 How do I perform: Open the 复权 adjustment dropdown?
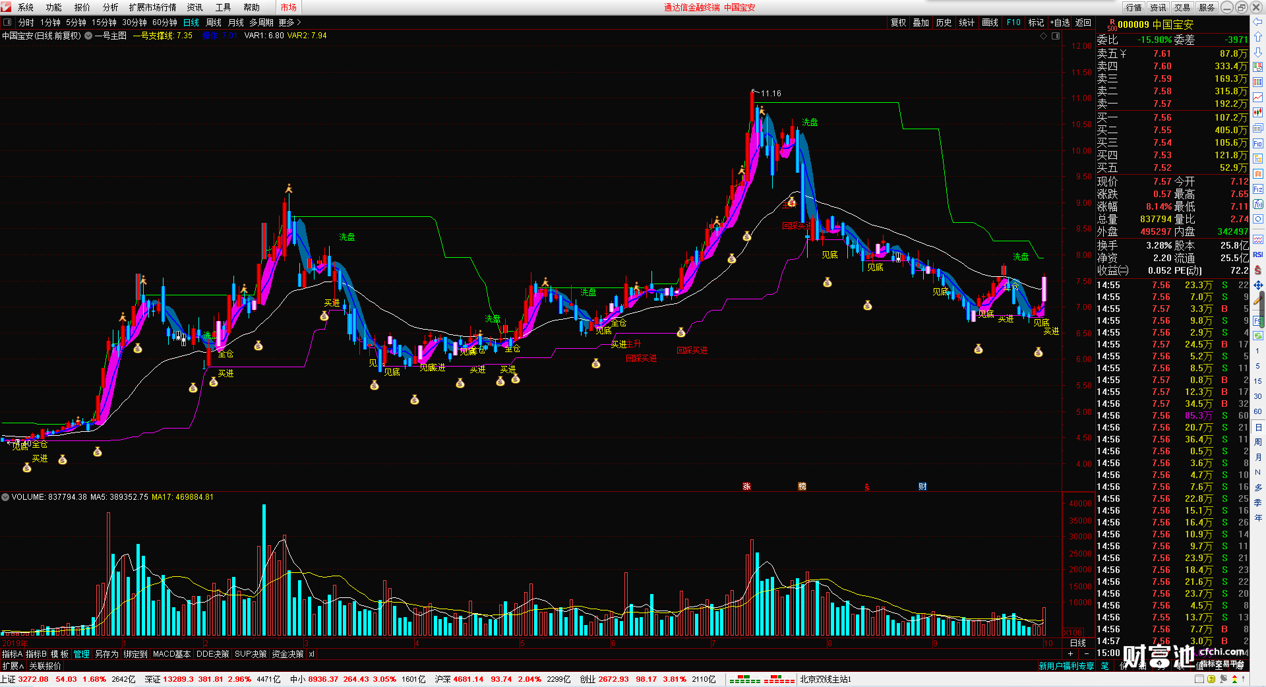(x=899, y=22)
